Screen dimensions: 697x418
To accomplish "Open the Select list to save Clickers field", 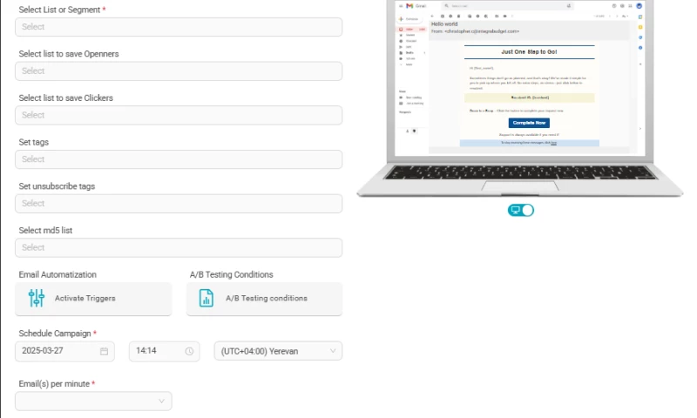I will (x=179, y=115).
